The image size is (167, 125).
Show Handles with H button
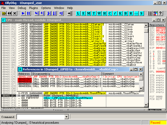click(104, 13)
